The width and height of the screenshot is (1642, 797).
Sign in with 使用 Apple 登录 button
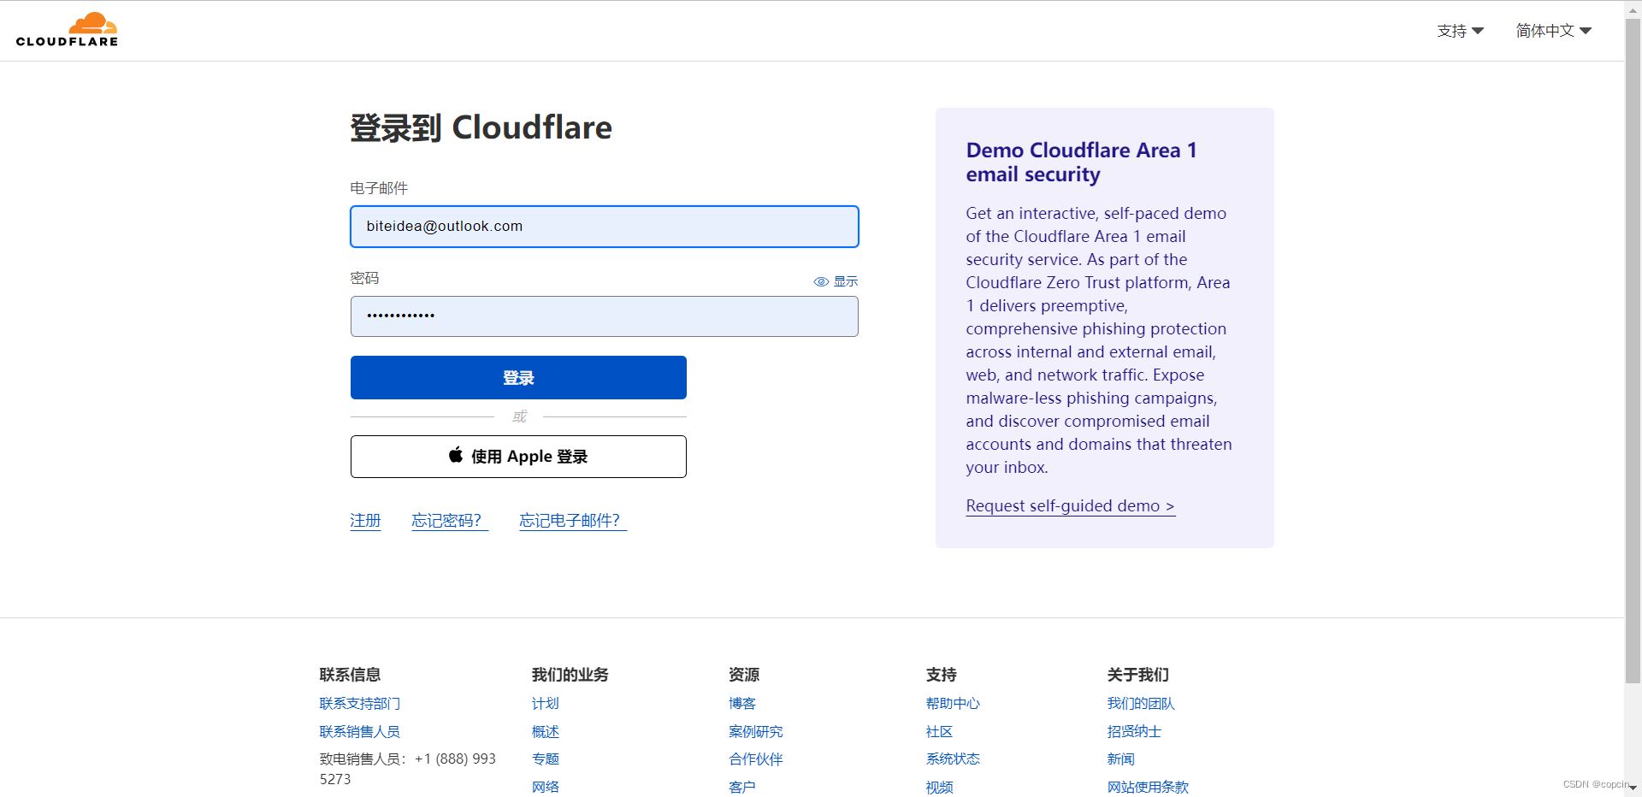coord(518,457)
